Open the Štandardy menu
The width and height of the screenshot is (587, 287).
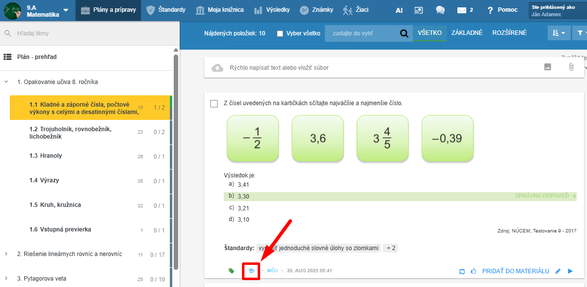click(x=166, y=10)
